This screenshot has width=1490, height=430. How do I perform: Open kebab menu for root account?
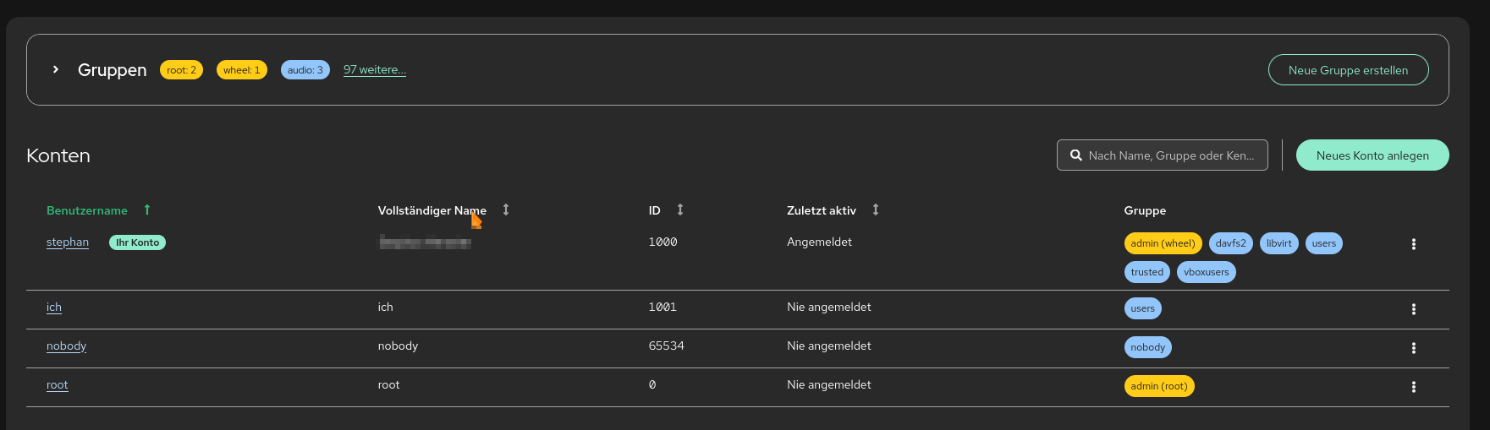click(x=1413, y=387)
